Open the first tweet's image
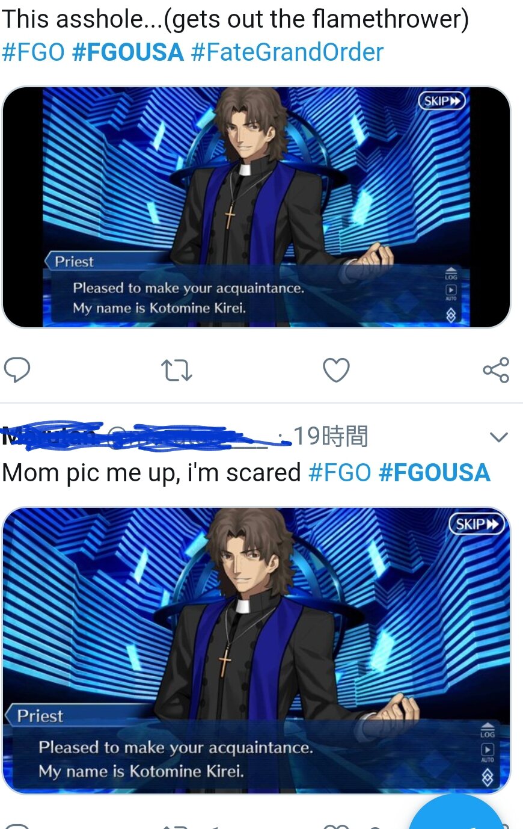Screen dimensions: 523x829 (x=256, y=207)
